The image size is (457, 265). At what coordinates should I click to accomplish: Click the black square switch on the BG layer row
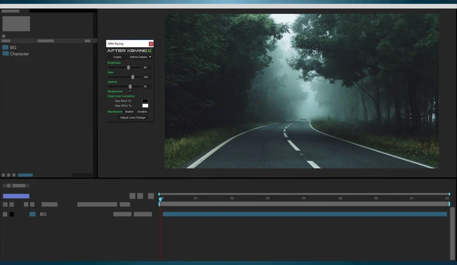pos(11,214)
